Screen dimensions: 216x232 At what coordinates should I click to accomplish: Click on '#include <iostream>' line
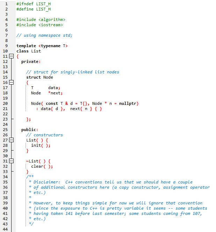point(40,25)
